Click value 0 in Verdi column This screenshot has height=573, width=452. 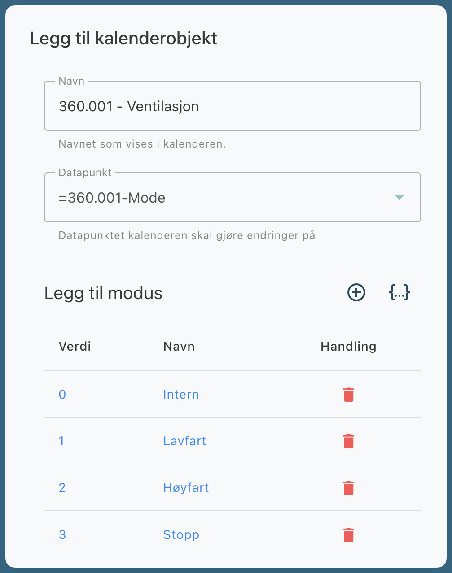click(62, 395)
